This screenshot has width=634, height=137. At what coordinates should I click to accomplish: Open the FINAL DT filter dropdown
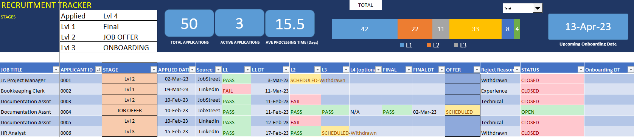(441, 70)
